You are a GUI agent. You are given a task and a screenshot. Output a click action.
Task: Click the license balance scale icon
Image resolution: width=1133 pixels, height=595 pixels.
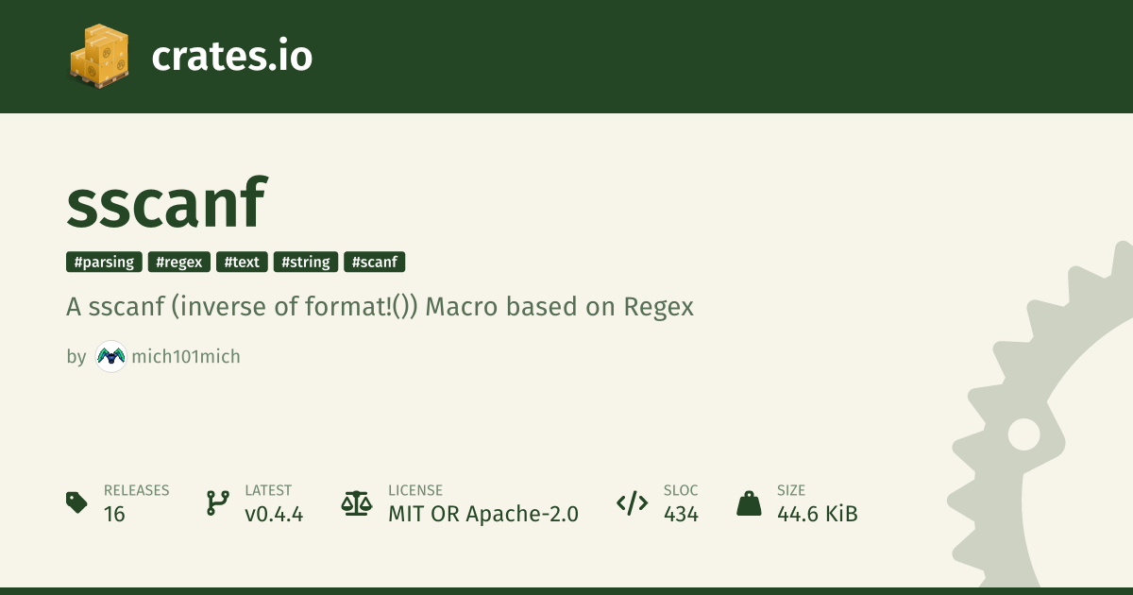click(356, 502)
